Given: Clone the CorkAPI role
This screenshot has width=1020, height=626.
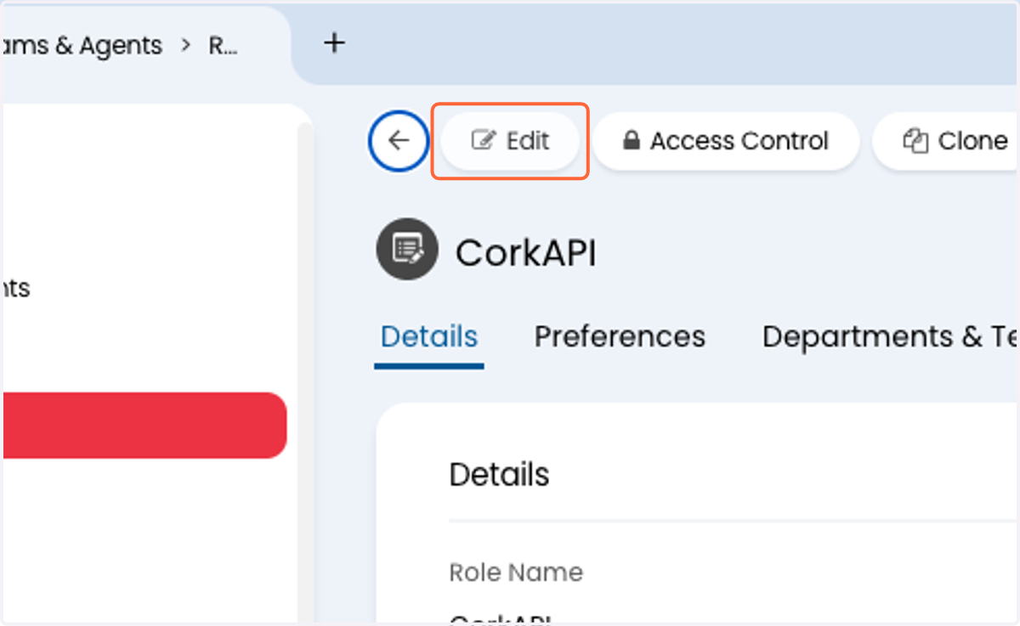Looking at the screenshot, I should click(x=946, y=141).
